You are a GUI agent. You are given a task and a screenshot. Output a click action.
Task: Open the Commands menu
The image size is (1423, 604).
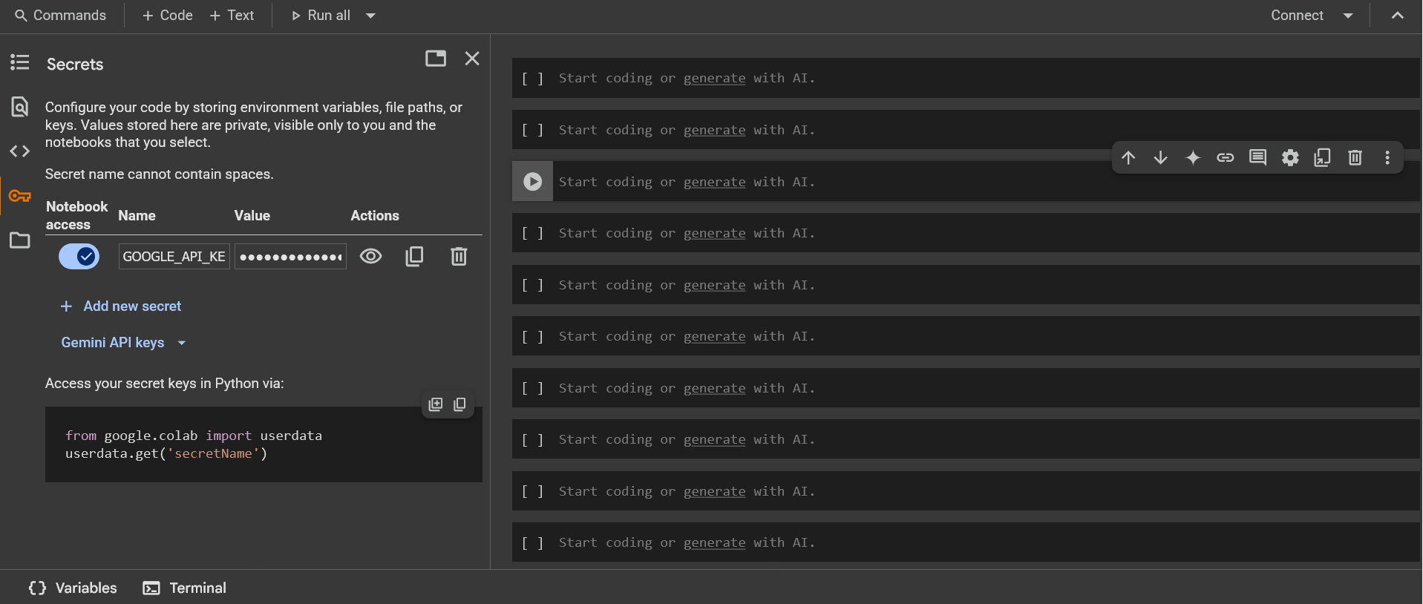(59, 15)
